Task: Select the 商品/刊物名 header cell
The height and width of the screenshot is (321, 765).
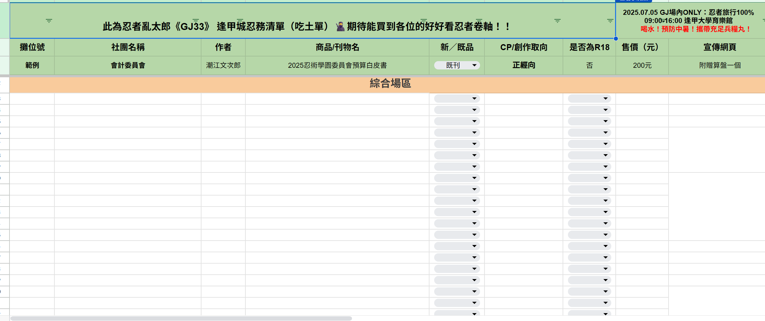Action: coord(337,47)
